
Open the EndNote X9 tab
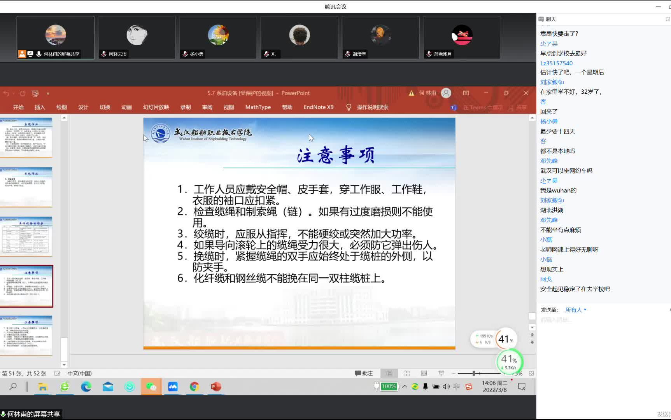pyautogui.click(x=319, y=107)
